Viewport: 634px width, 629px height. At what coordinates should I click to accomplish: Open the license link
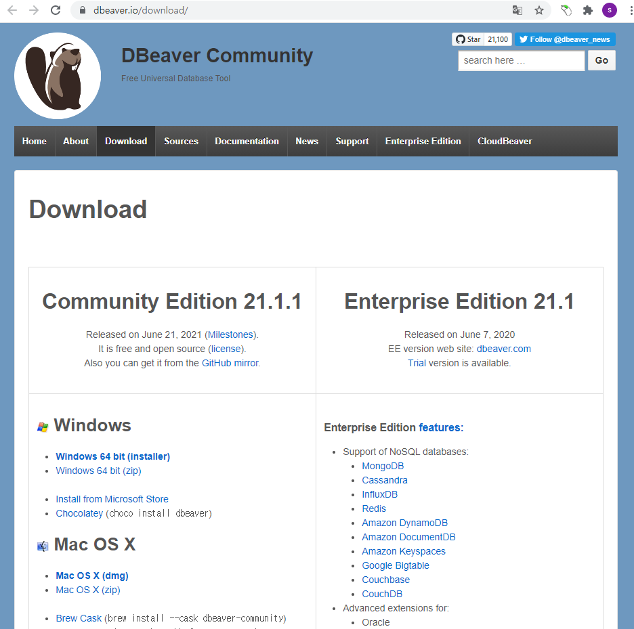[x=226, y=349]
